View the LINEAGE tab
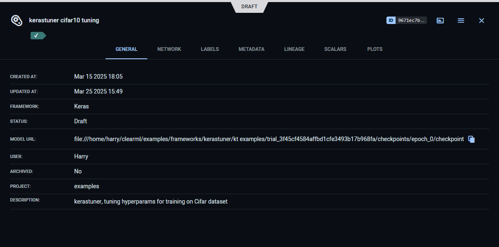The image size is (499, 247). (x=294, y=49)
